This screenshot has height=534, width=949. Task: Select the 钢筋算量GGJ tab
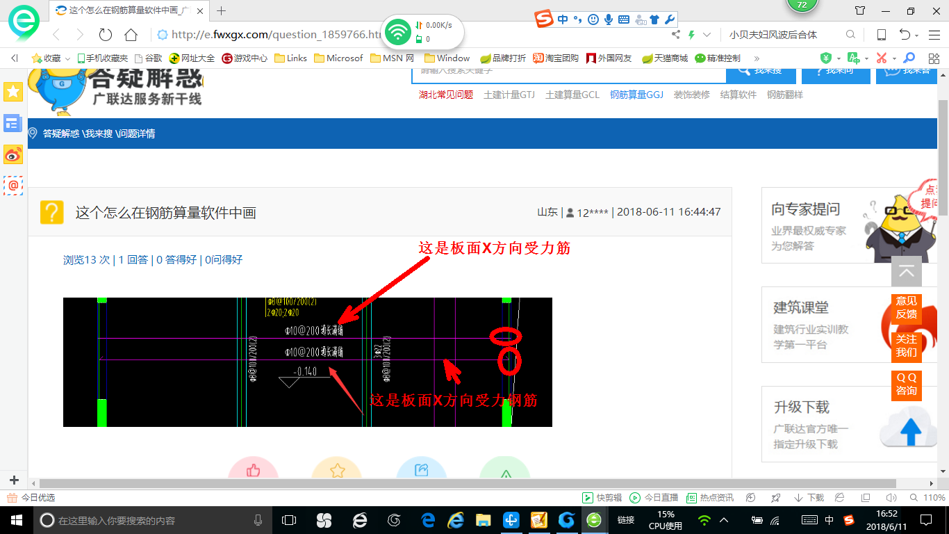click(637, 95)
